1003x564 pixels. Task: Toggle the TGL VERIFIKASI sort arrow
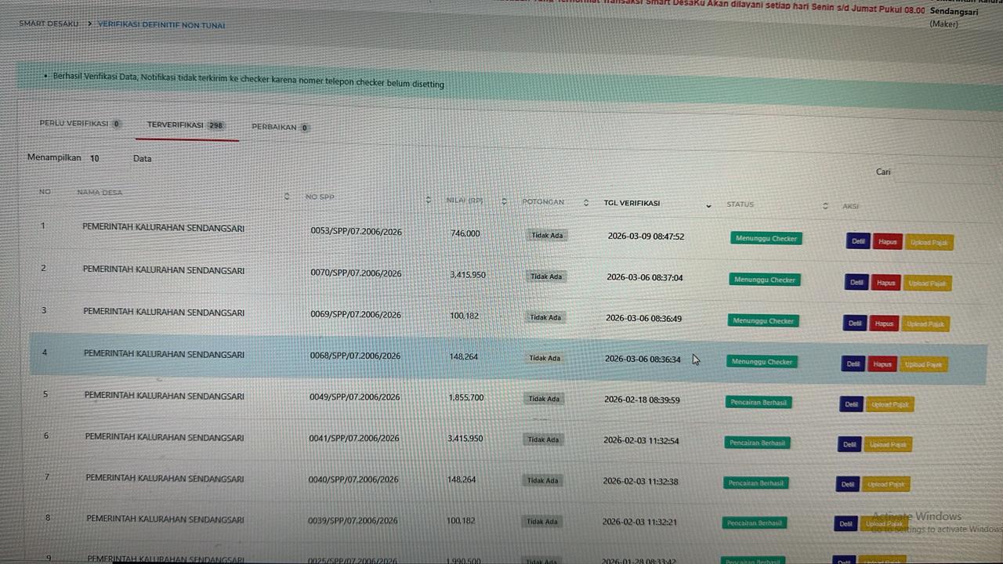click(x=708, y=205)
